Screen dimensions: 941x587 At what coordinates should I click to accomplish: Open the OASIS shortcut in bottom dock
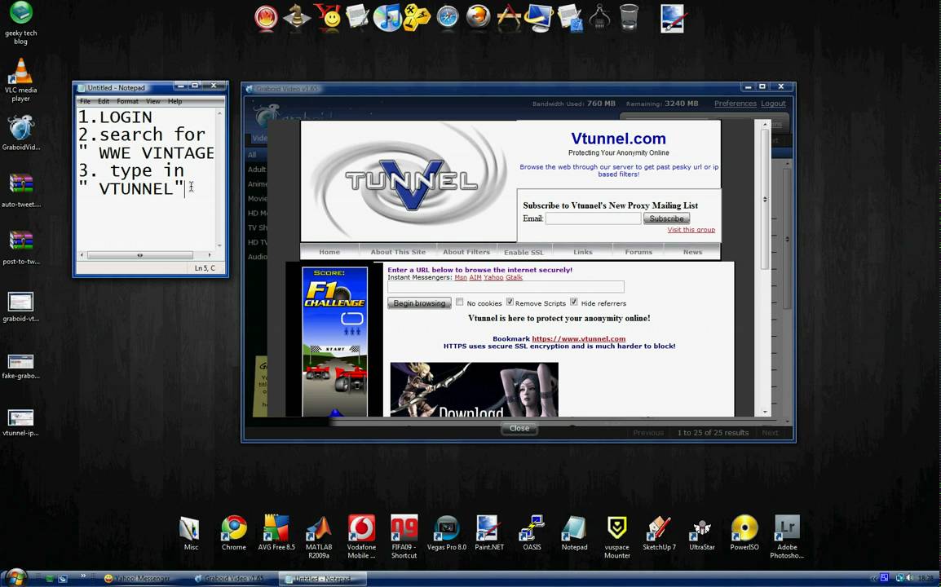[x=532, y=533]
